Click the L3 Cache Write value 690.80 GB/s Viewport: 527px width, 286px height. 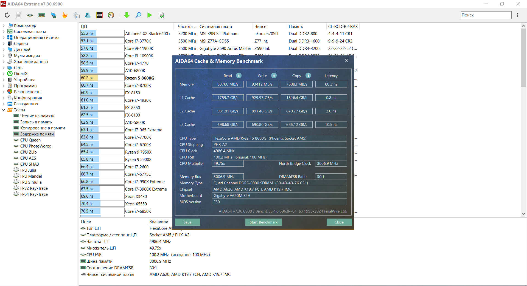pyautogui.click(x=262, y=124)
